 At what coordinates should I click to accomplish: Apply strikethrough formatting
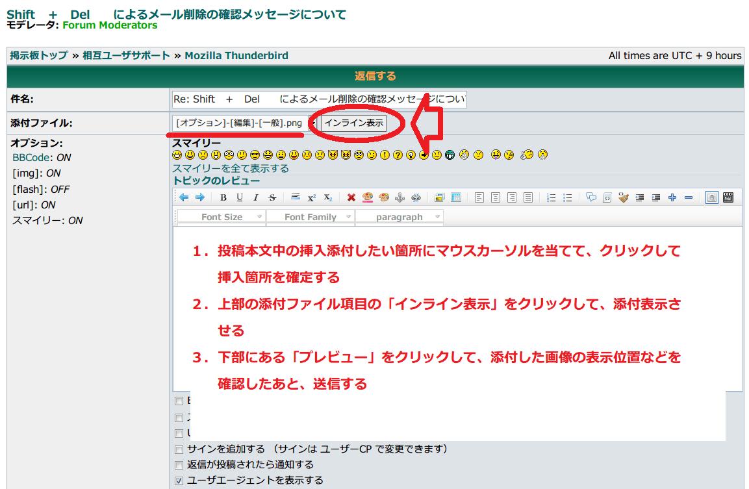pos(272,197)
